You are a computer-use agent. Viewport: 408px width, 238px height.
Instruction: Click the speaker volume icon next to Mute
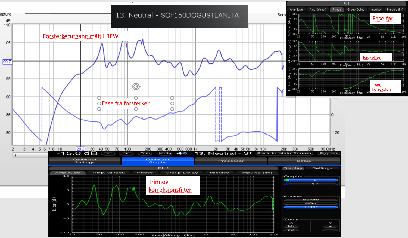point(182,153)
